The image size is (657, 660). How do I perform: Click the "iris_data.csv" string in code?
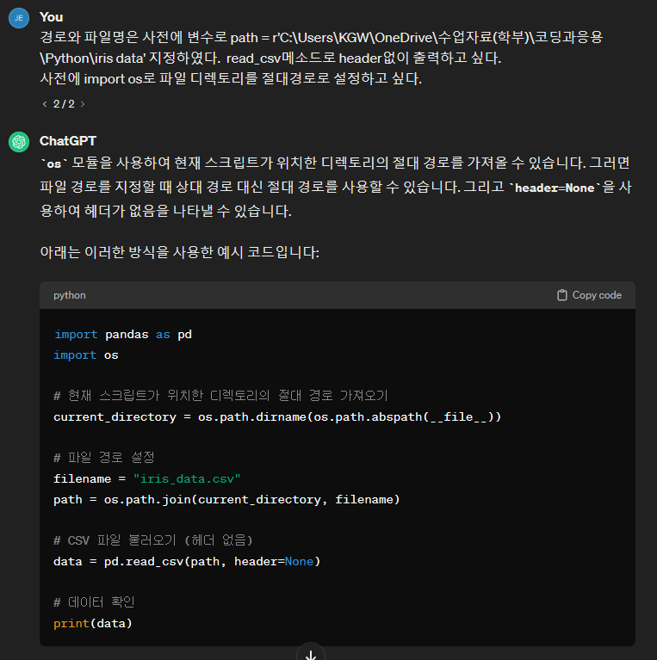coord(187,478)
